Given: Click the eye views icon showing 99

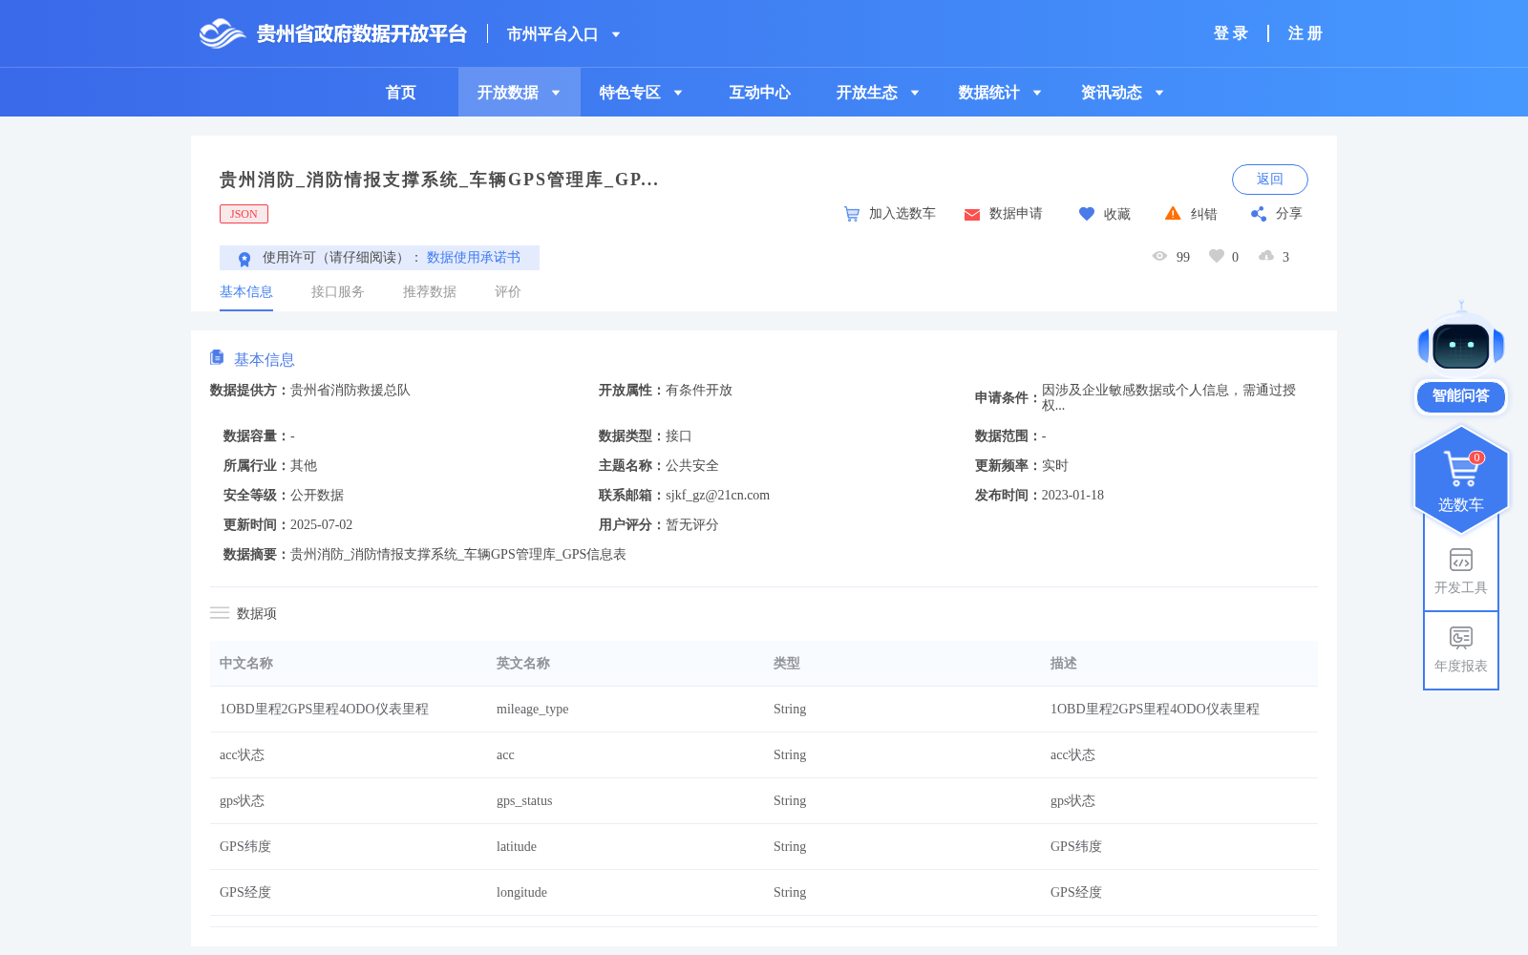Looking at the screenshot, I should tap(1159, 256).
